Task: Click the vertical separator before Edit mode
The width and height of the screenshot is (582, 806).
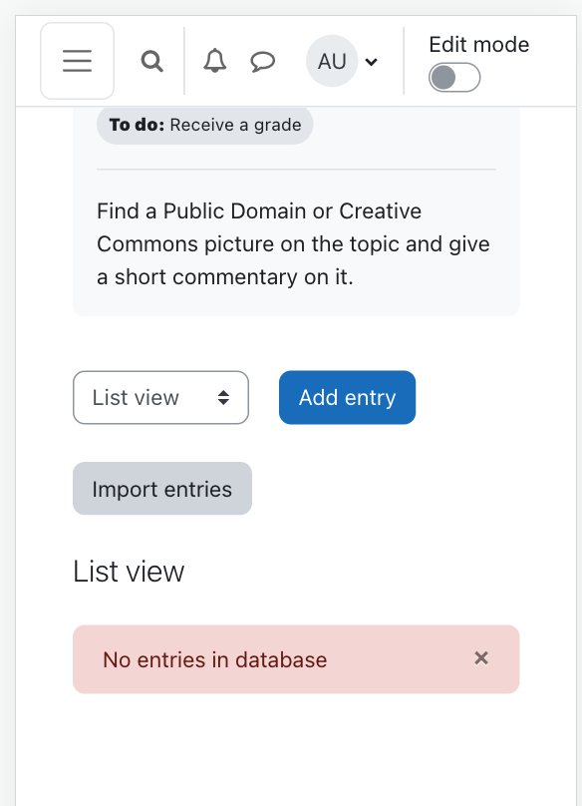Action: [404, 61]
